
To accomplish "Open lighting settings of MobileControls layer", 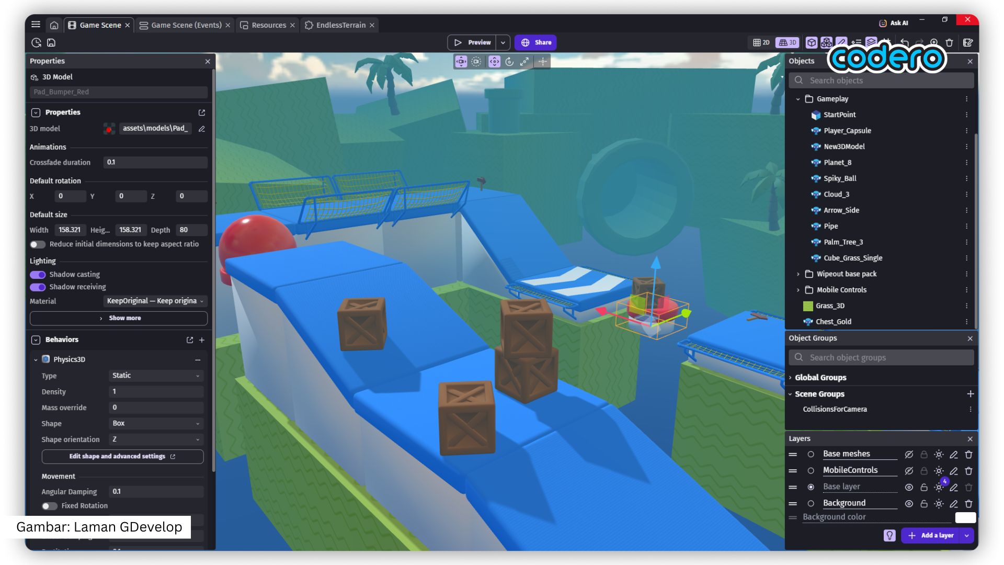I will tap(939, 471).
